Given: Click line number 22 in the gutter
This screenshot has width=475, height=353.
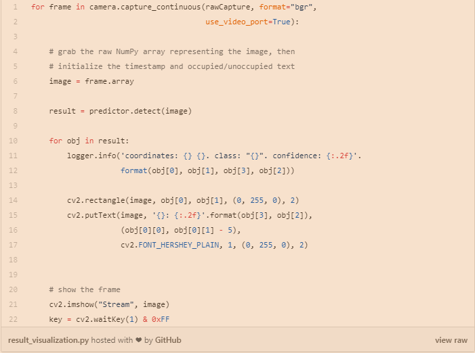Looking at the screenshot, I should pyautogui.click(x=14, y=319).
